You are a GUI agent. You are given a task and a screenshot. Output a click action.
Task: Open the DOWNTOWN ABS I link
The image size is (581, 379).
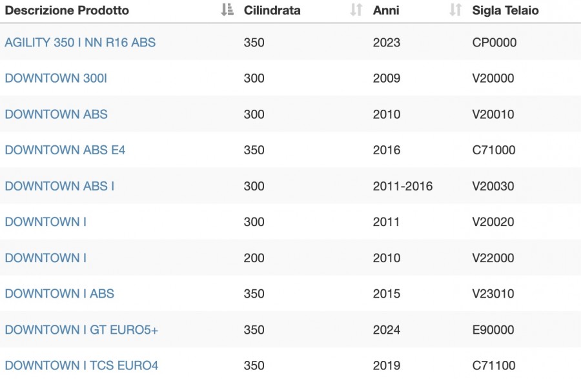pos(59,186)
